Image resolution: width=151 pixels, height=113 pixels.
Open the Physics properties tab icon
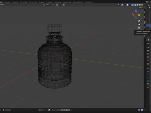pyautogui.click(x=148, y=78)
